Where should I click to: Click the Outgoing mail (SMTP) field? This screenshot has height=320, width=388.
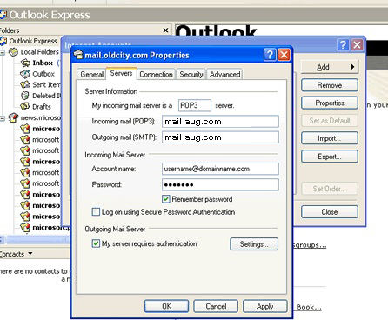220,137
